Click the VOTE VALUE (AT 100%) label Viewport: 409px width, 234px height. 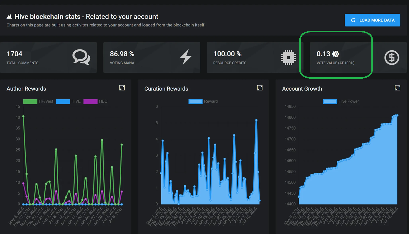click(336, 63)
